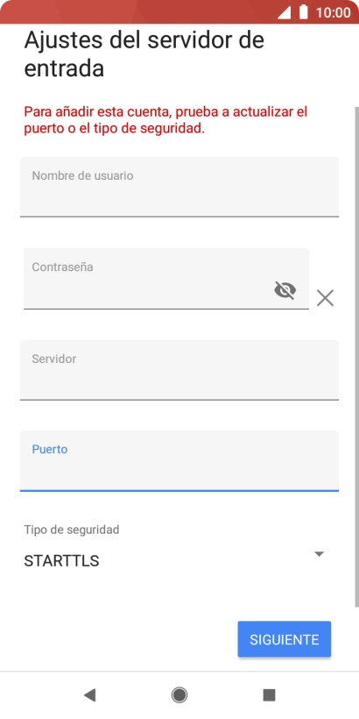The width and height of the screenshot is (359, 719).
Task: Tap the Android back navigation icon
Action: (x=89, y=695)
